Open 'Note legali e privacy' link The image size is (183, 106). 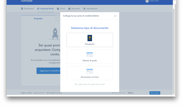click(x=54, y=93)
